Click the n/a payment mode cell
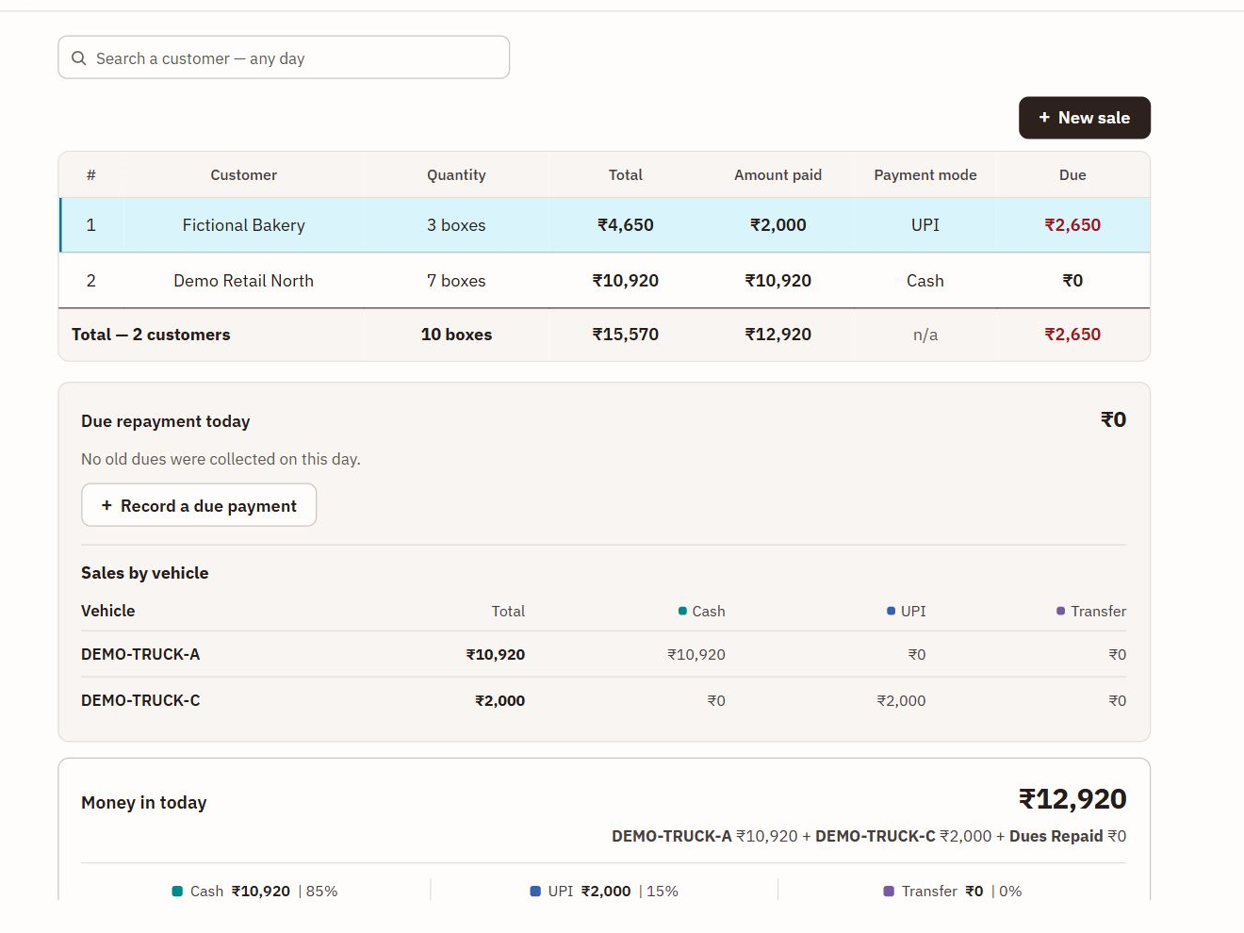Image resolution: width=1244 pixels, height=933 pixels. coord(925,335)
